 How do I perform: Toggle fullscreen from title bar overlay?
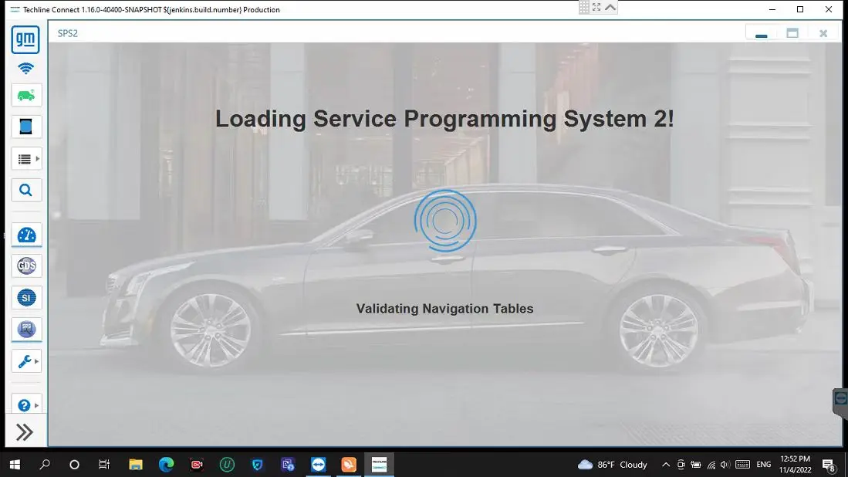tap(596, 7)
